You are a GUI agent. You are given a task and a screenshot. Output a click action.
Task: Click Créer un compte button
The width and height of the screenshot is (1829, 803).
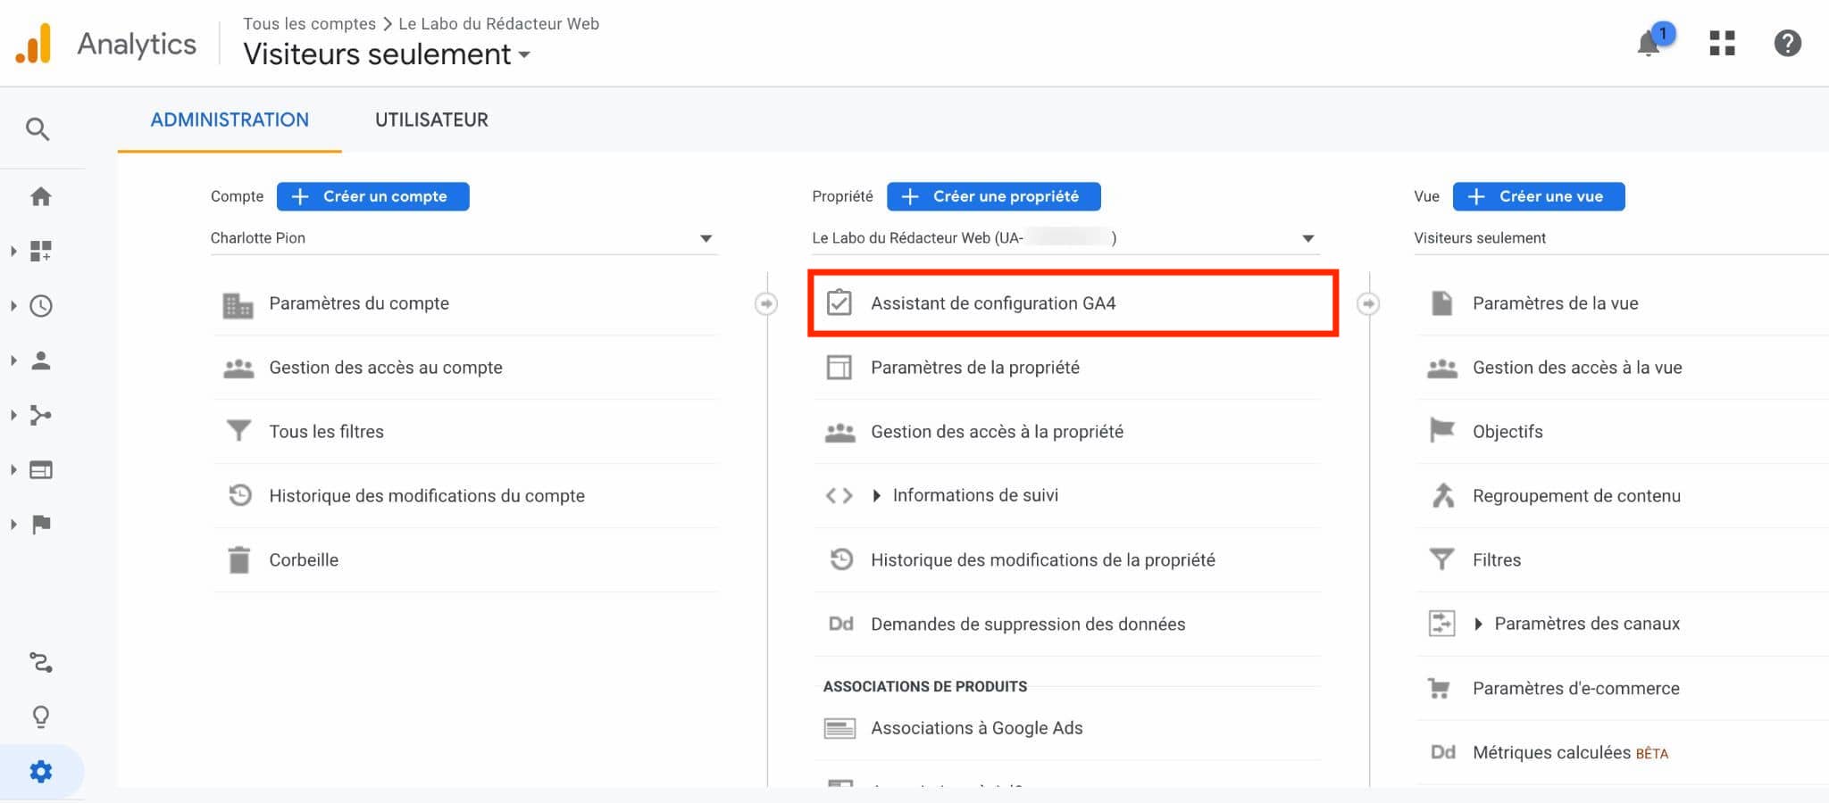click(372, 196)
